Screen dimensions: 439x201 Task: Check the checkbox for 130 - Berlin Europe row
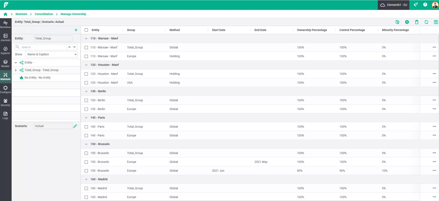point(86,109)
